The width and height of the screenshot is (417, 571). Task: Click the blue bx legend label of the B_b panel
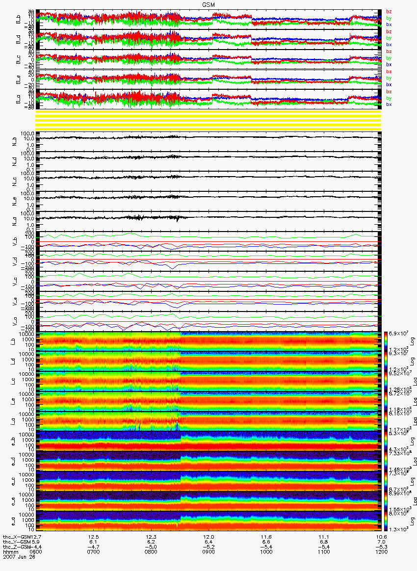tap(389, 25)
